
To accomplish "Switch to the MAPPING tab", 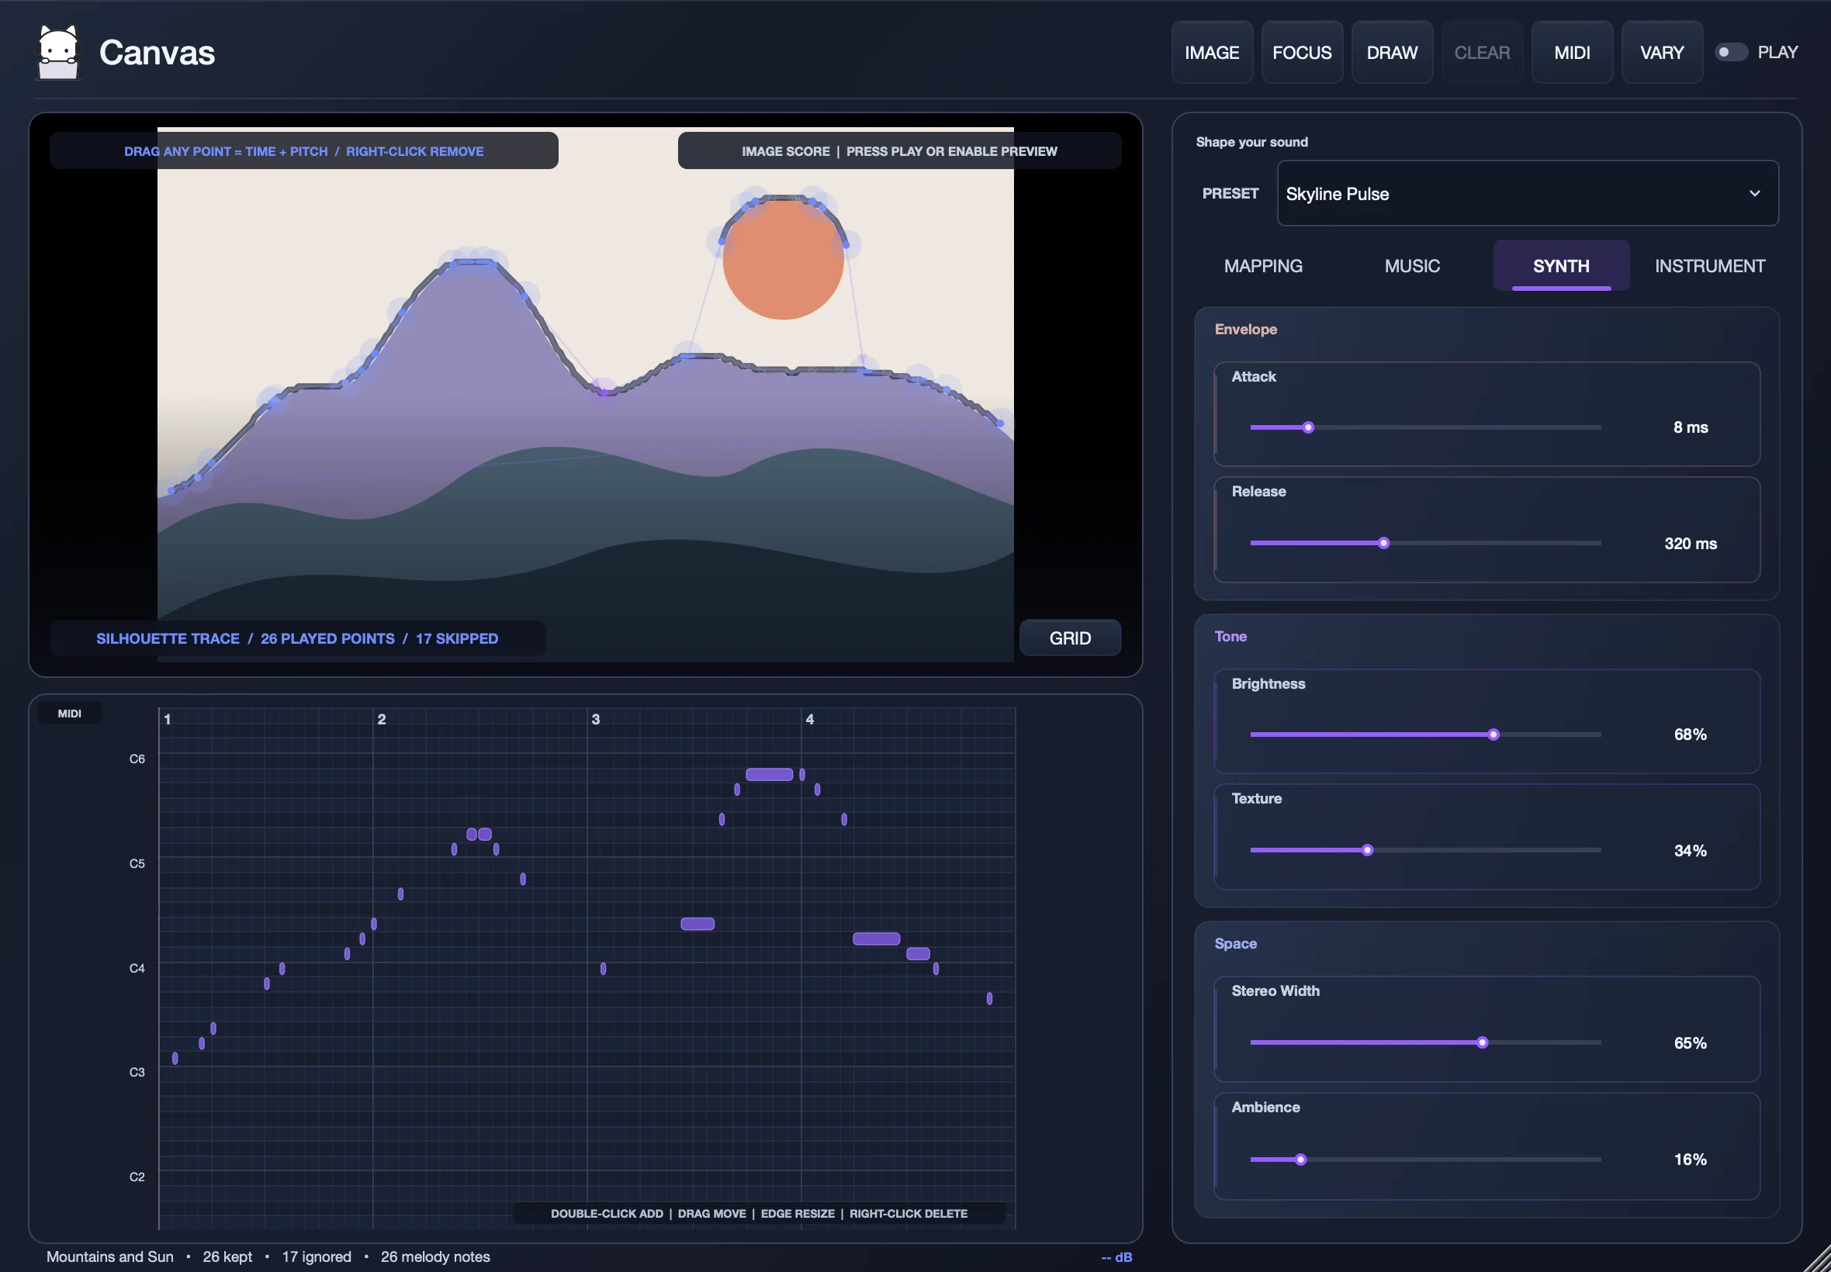I will [x=1262, y=266].
